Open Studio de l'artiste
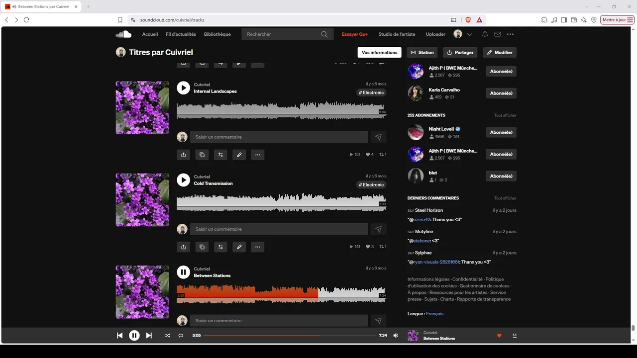 tap(397, 34)
